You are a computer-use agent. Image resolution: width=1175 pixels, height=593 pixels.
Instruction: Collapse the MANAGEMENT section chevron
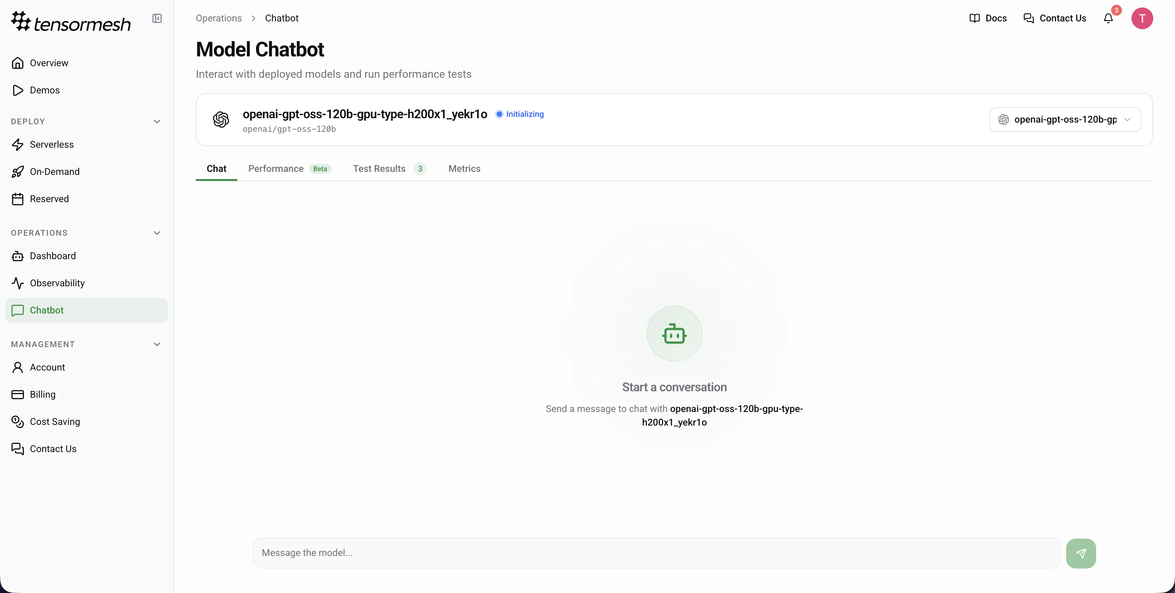(157, 344)
